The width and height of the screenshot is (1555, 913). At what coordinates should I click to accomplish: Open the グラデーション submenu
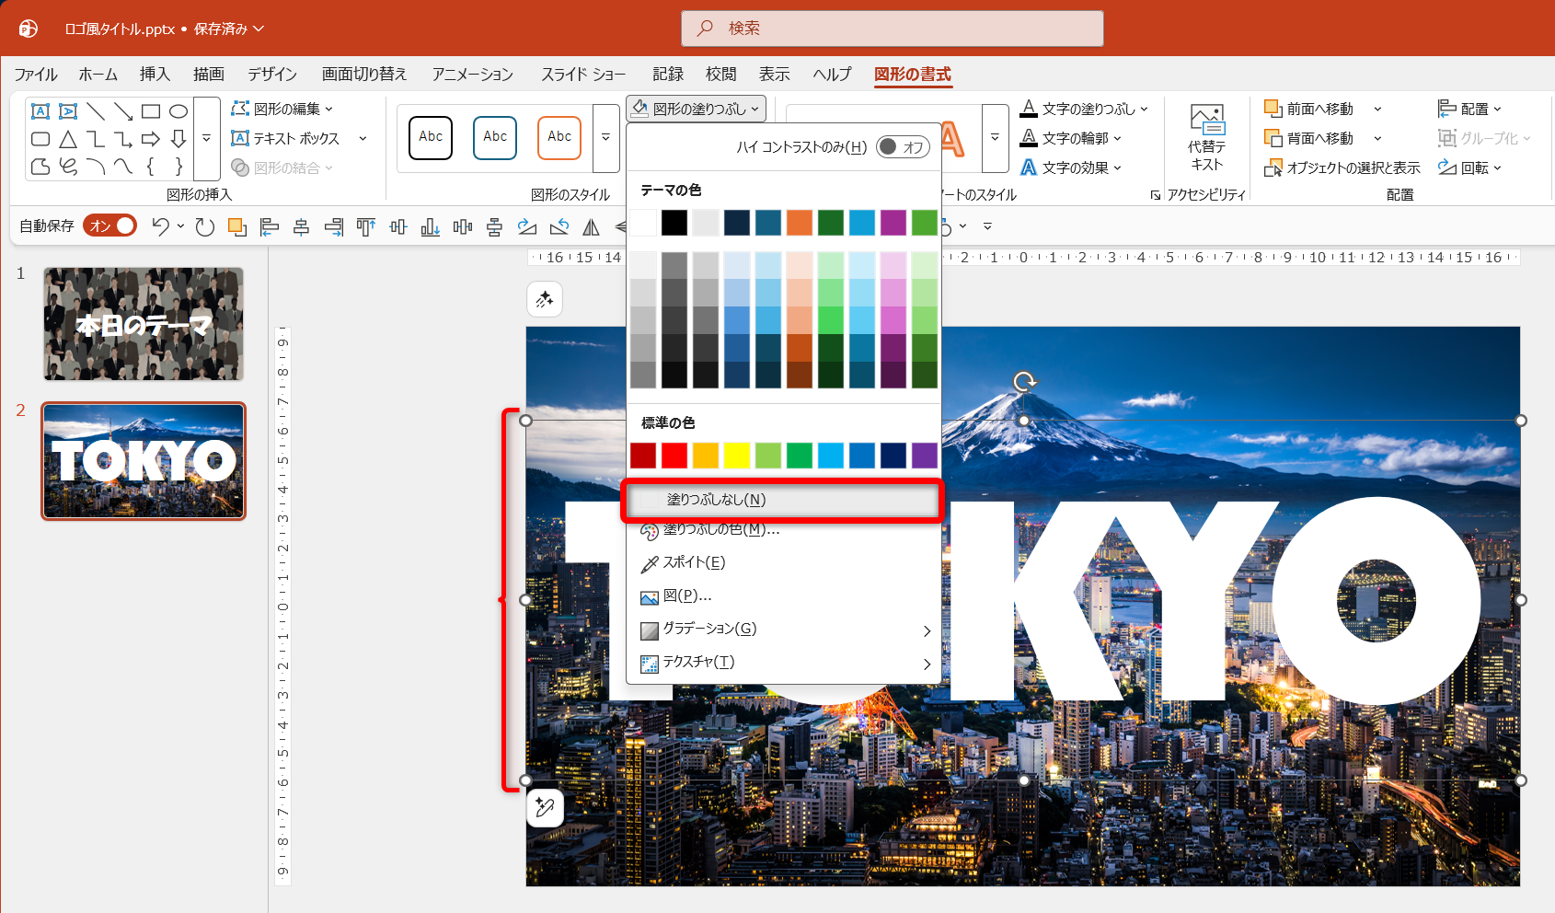click(x=783, y=630)
